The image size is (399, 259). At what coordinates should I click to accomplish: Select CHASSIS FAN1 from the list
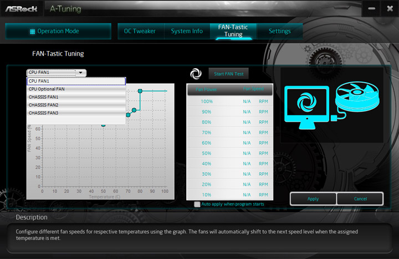point(76,97)
